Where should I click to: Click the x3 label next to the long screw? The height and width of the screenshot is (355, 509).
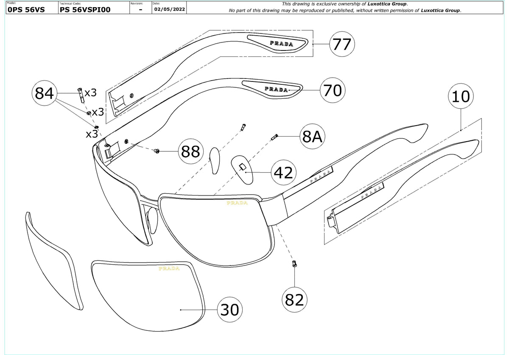pos(90,93)
